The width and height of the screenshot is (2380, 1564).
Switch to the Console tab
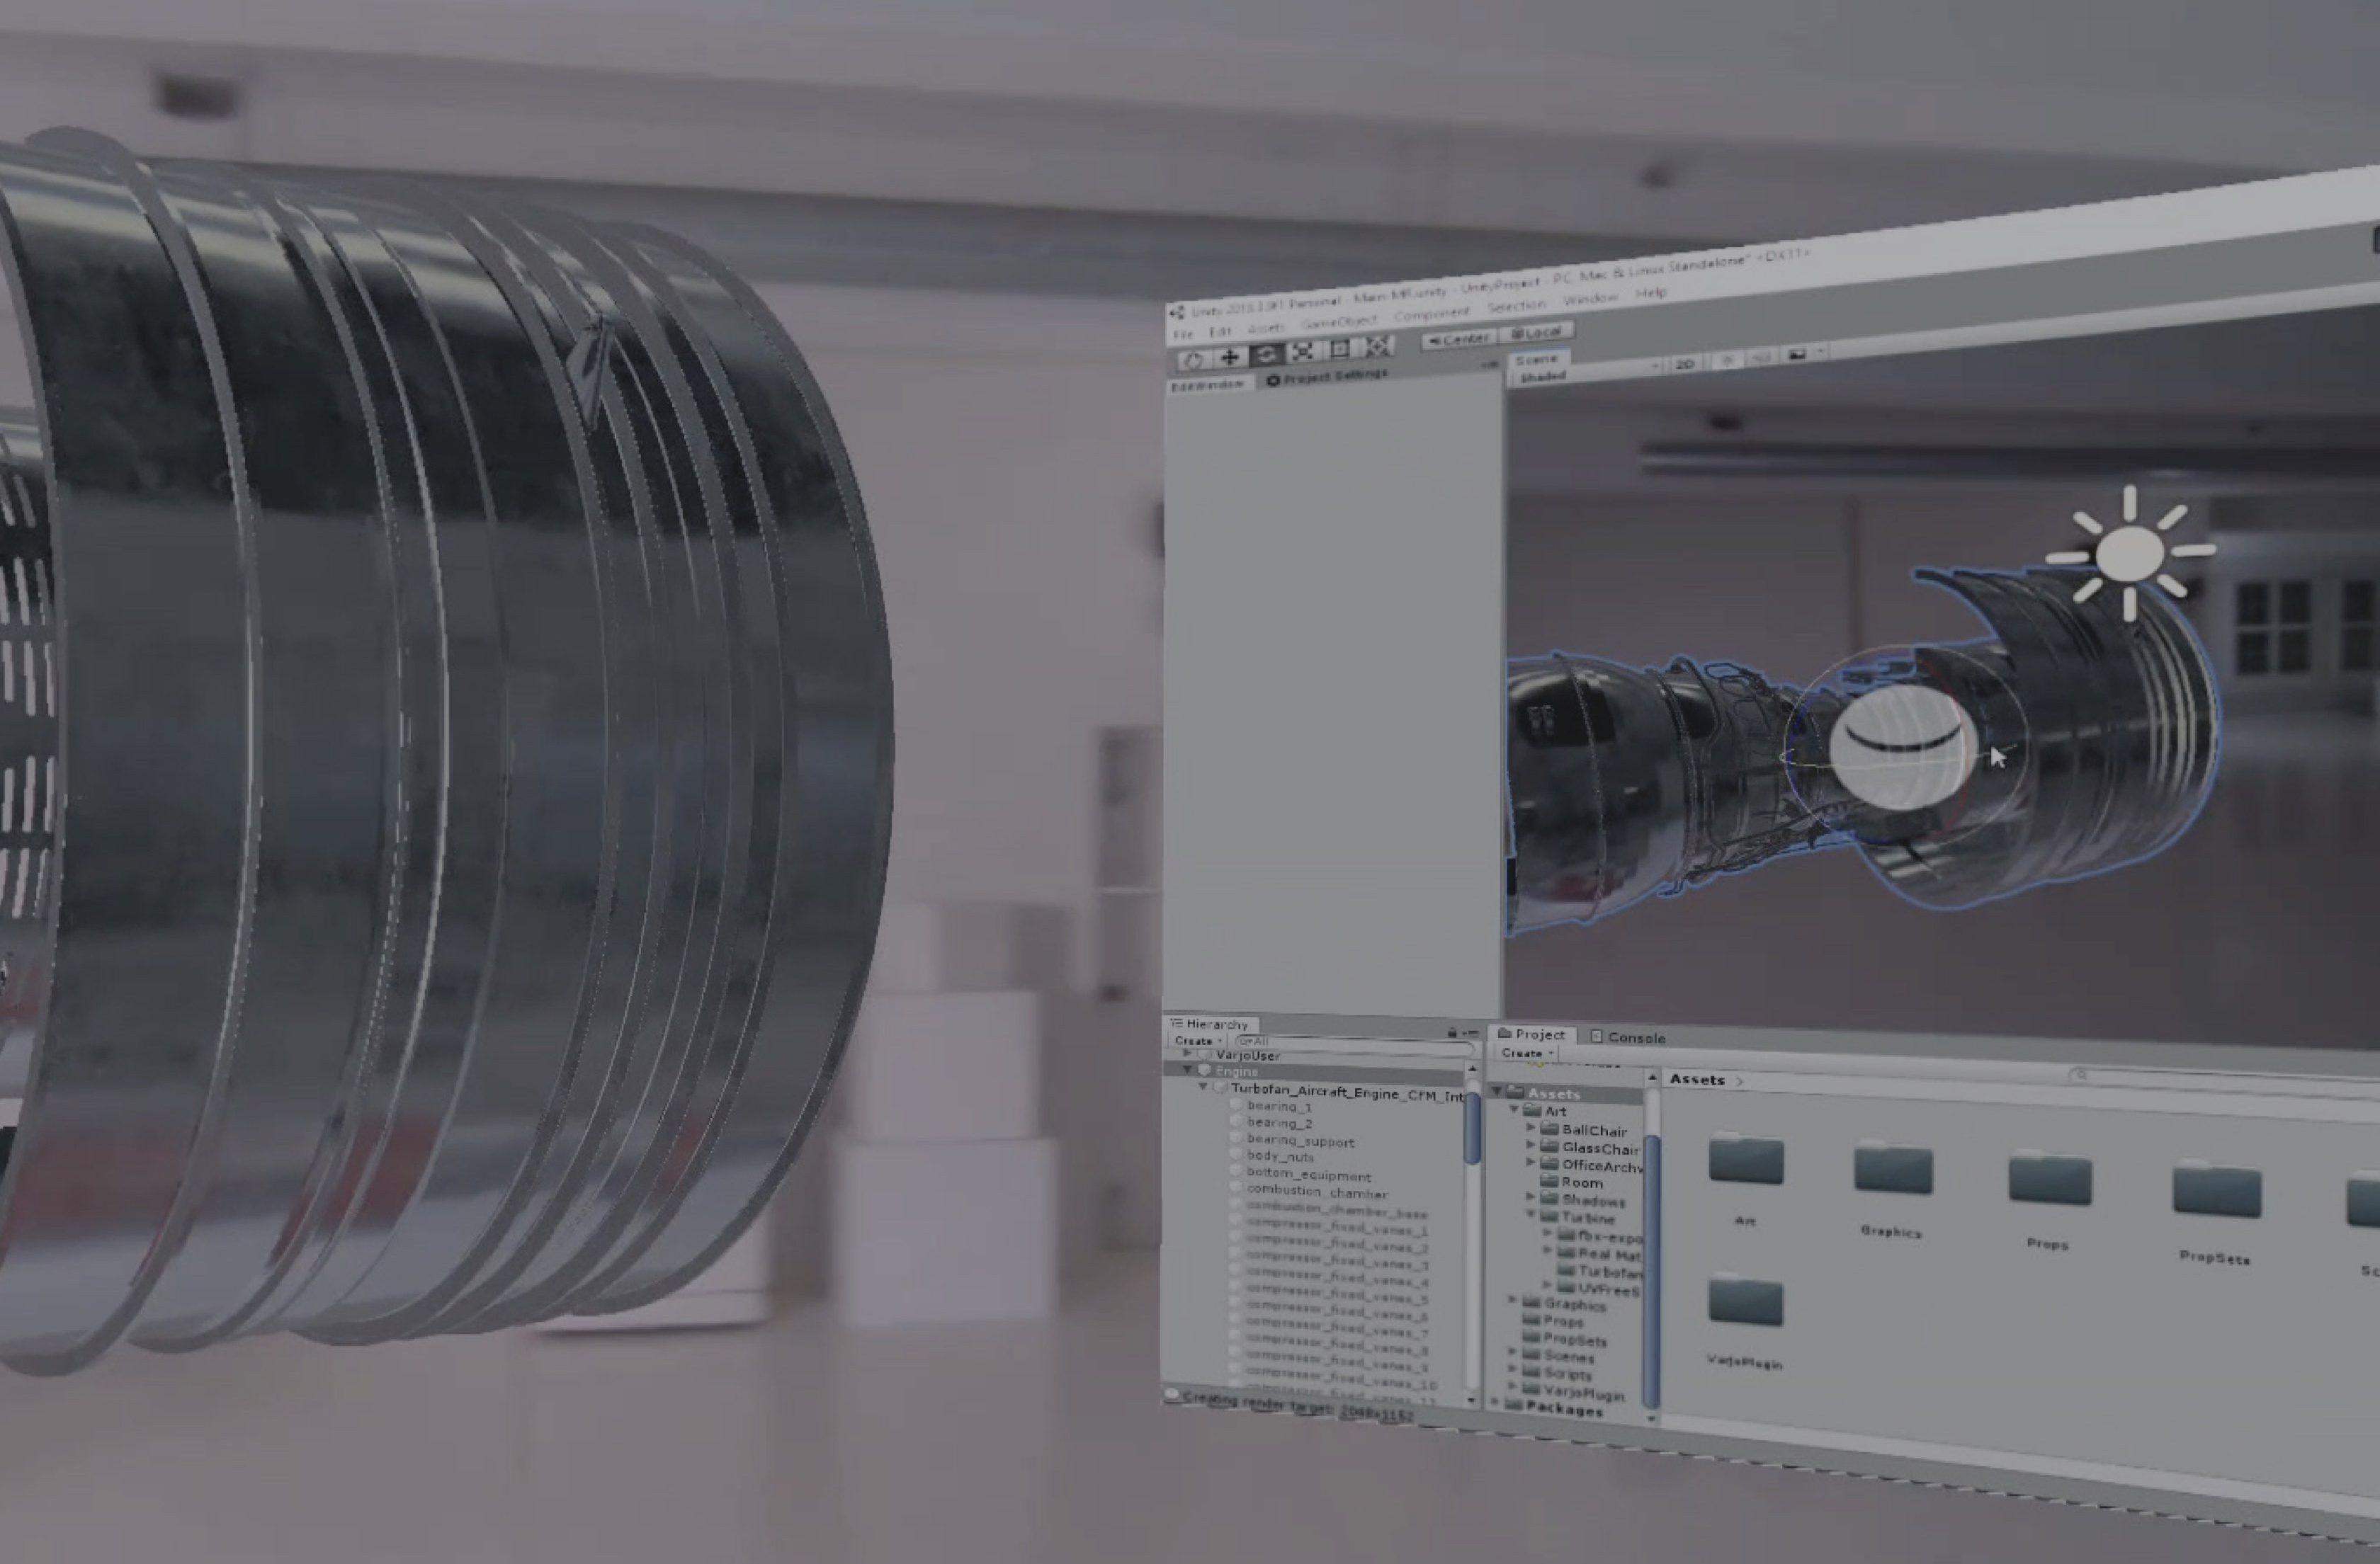click(1628, 1037)
